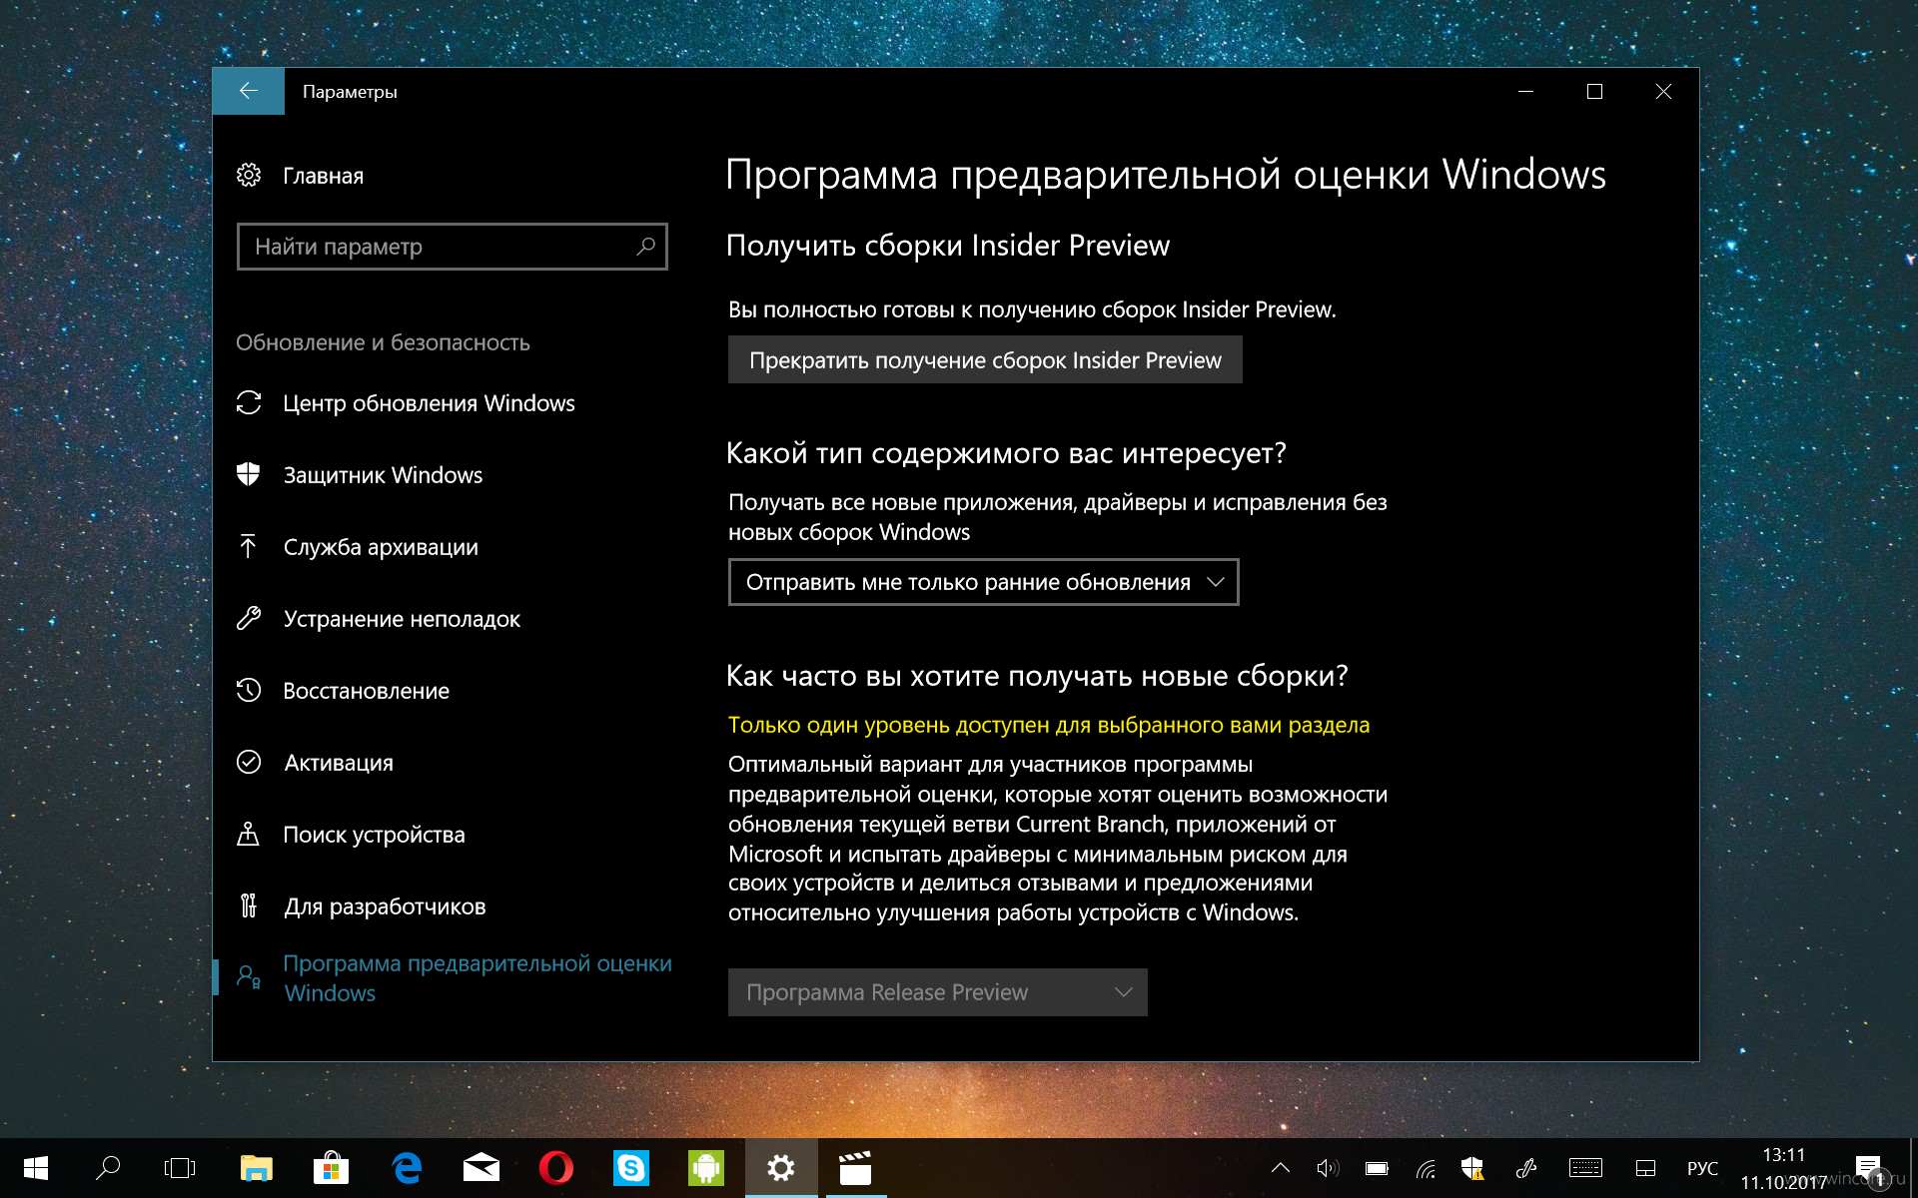1918x1198 pixels.
Task: Open taskbar search magnifier
Action: [x=108, y=1168]
